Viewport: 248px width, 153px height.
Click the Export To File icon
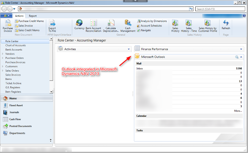tap(52, 26)
